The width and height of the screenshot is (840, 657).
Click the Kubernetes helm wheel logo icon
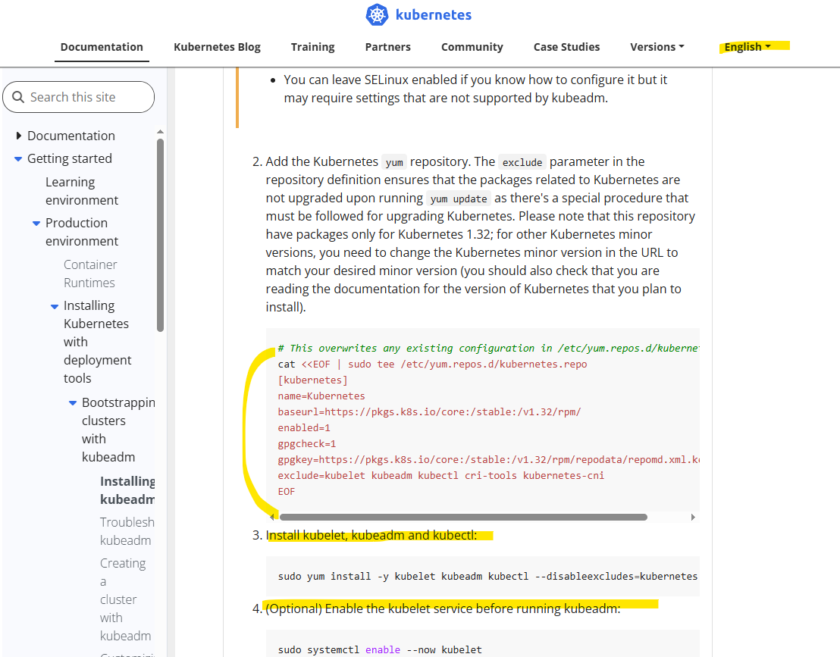point(377,14)
